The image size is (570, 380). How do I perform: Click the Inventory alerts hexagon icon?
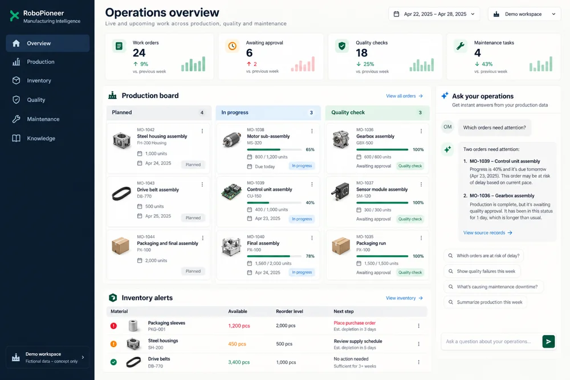pos(113,298)
